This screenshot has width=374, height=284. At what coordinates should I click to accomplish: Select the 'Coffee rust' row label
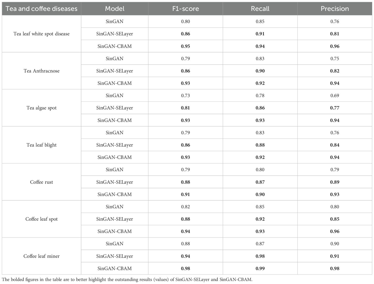tap(41, 182)
